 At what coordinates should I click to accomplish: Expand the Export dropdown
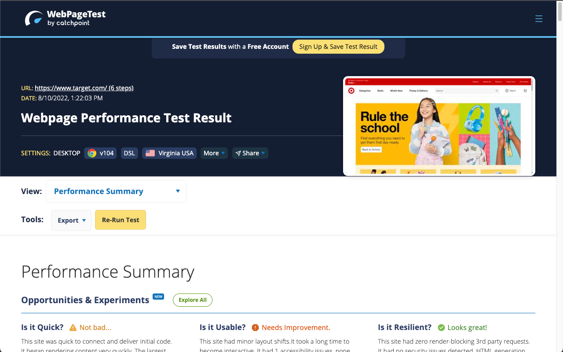click(x=71, y=220)
